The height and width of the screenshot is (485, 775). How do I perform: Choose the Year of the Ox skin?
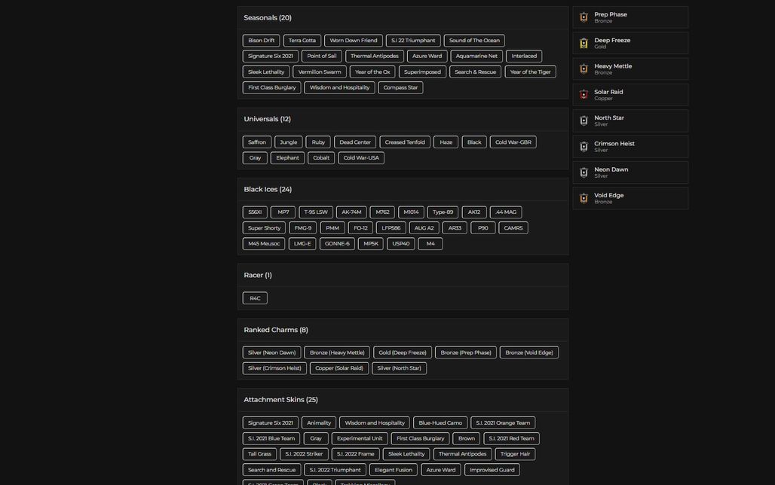click(372, 72)
